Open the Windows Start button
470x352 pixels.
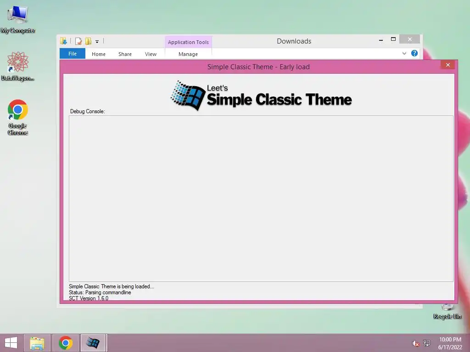point(11,343)
